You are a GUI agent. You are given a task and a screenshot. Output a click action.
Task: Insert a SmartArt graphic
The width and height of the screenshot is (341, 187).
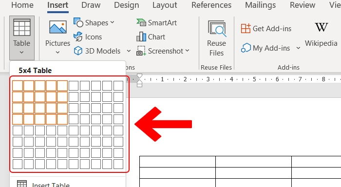tap(156, 22)
